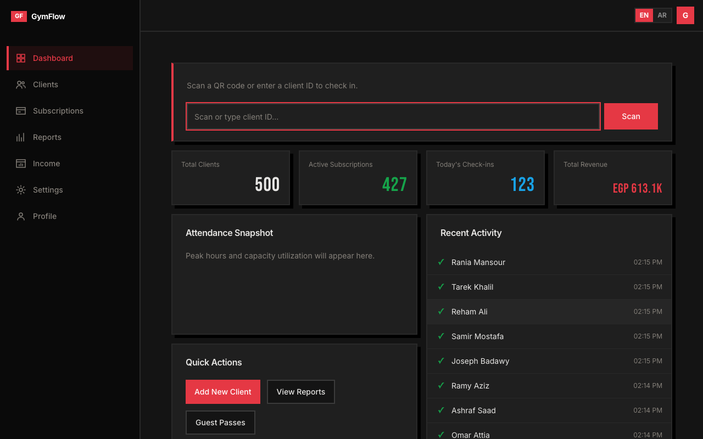Click the Subscriptions card icon

(21, 111)
